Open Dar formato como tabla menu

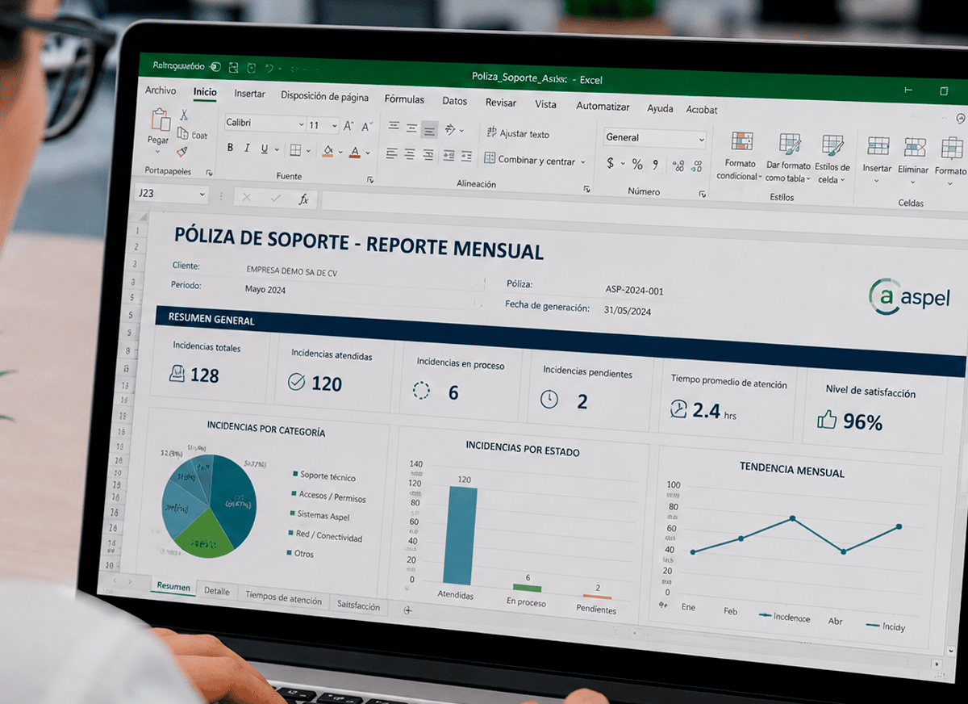787,159
